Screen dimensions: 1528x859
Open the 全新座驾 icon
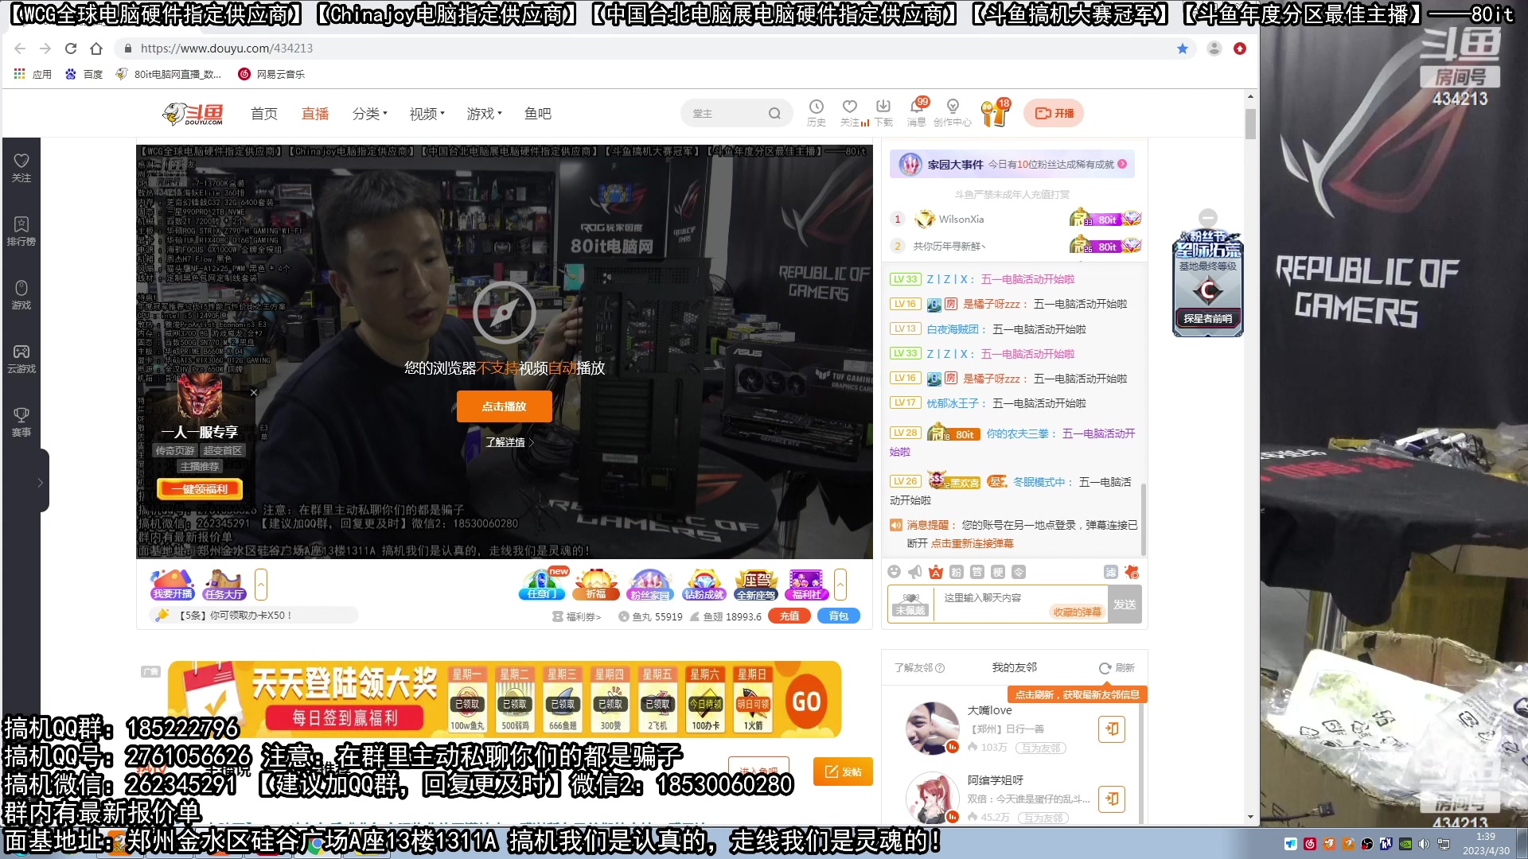tap(756, 585)
